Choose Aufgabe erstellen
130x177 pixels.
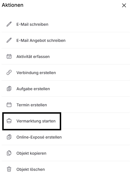[66, 89]
